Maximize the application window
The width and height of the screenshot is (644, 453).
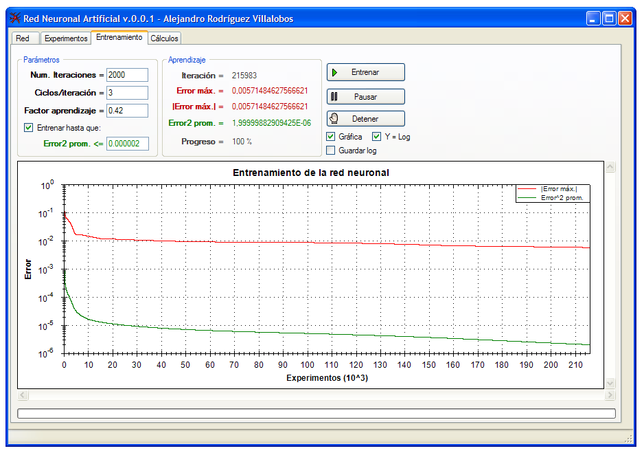click(x=609, y=19)
